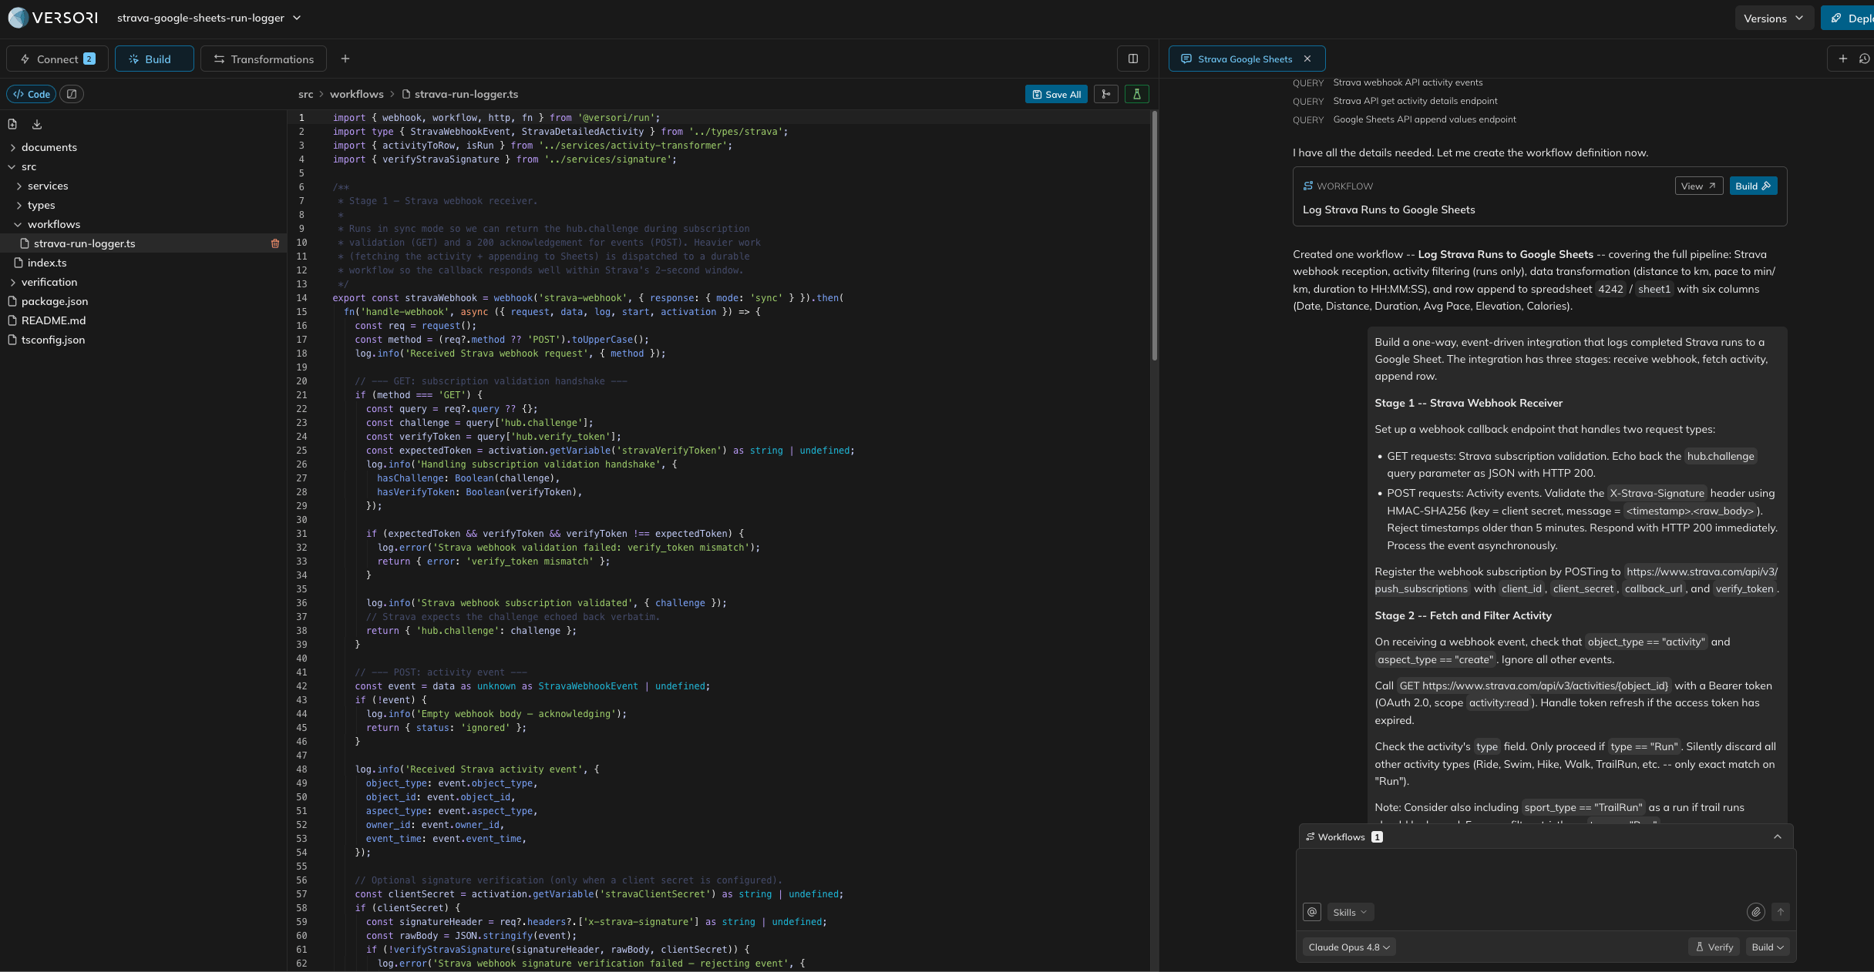Expand the types folder
This screenshot has height=972, width=1874.
point(41,205)
